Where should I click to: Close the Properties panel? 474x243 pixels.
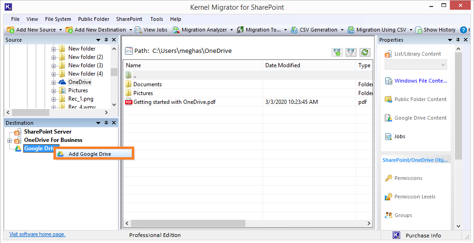click(466, 40)
